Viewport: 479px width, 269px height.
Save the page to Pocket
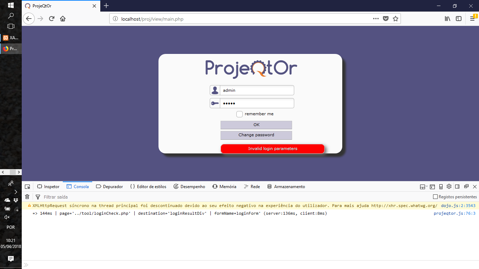click(x=386, y=19)
